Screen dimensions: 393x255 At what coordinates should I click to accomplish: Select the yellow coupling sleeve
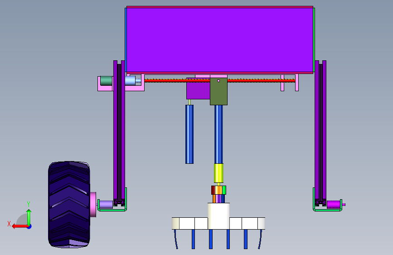[x=218, y=173]
